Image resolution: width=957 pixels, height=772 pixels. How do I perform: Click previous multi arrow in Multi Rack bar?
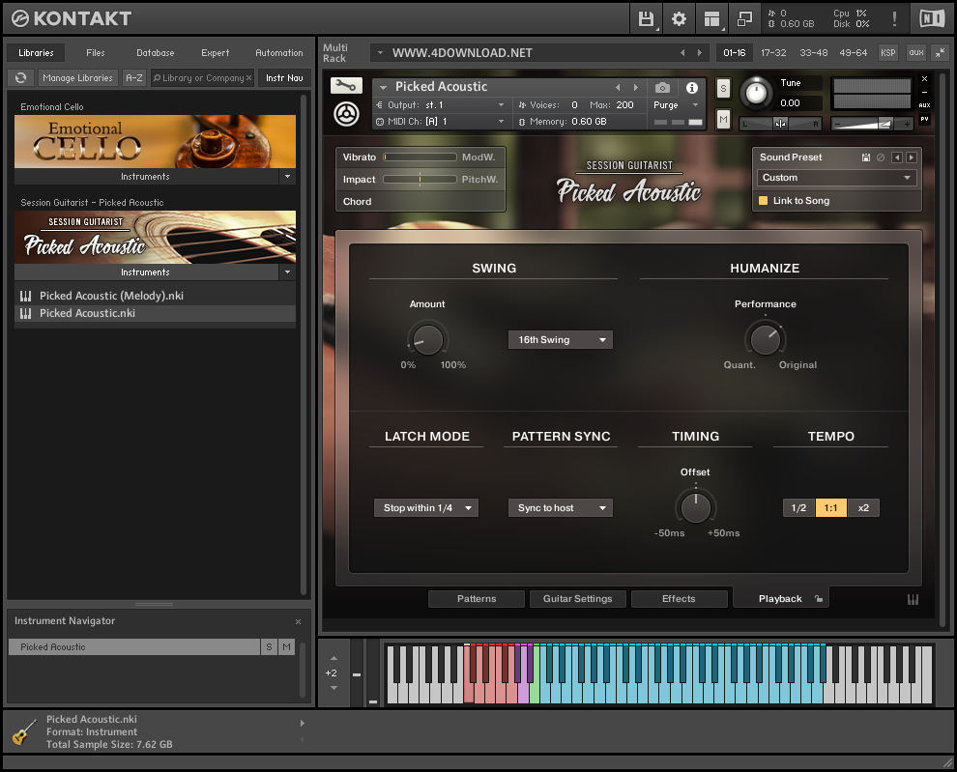coord(682,53)
